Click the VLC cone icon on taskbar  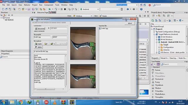[x=55, y=102]
